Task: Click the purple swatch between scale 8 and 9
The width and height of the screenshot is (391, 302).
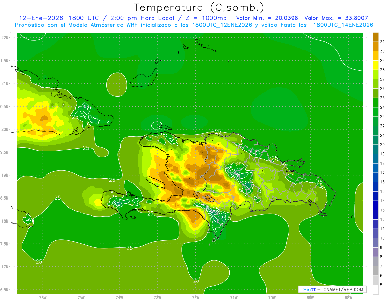Action: click(376, 252)
